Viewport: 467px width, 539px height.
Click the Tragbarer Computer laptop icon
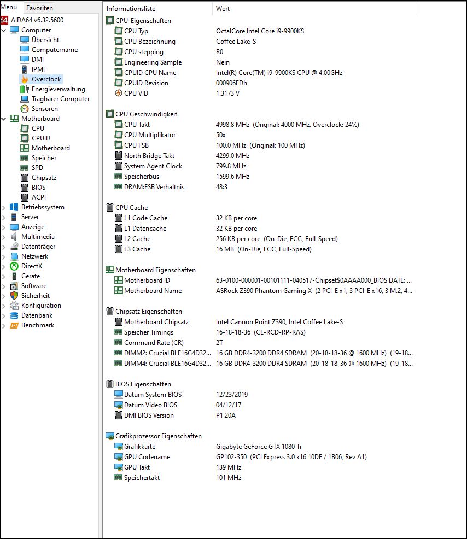click(x=25, y=99)
